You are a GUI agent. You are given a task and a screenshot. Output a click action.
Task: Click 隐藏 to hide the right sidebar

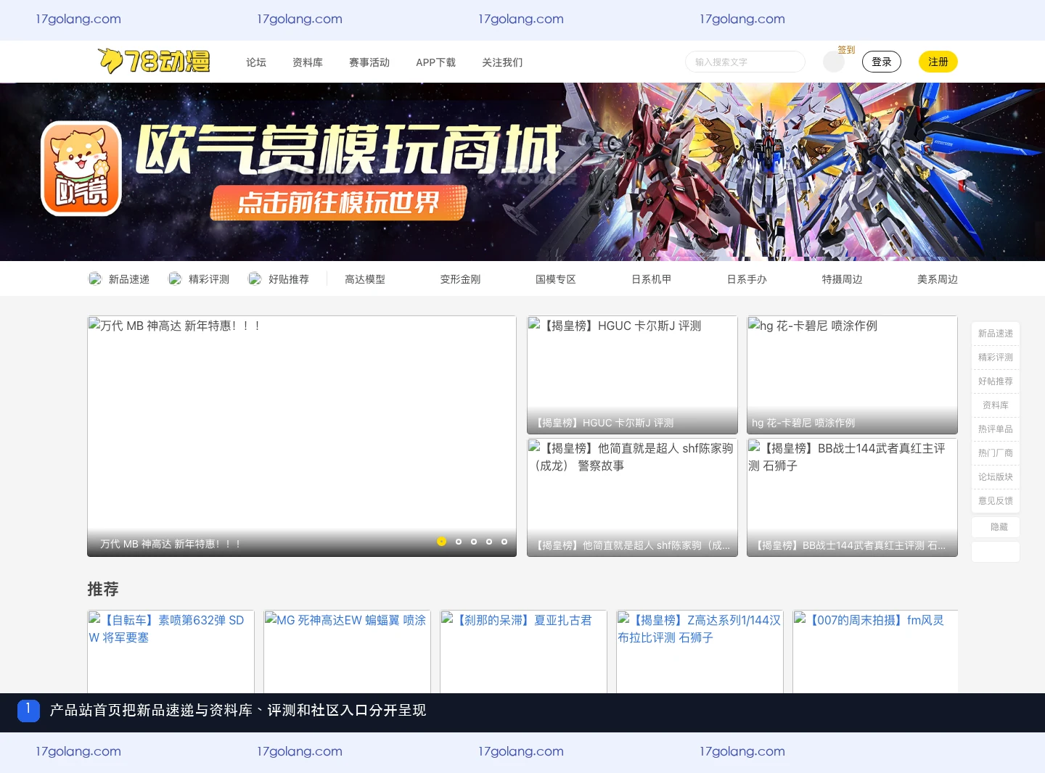coord(996,527)
